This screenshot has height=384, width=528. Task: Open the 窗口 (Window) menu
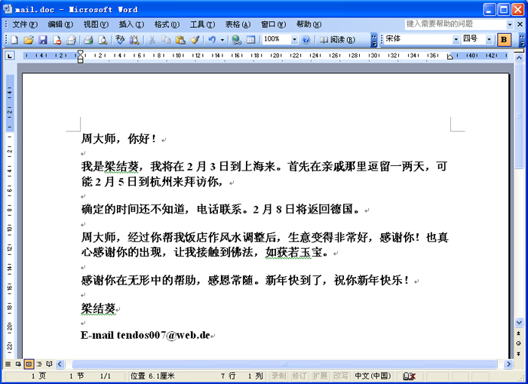pyautogui.click(x=273, y=25)
